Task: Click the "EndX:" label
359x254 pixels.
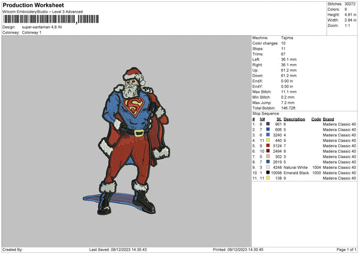Action: pos(257,81)
